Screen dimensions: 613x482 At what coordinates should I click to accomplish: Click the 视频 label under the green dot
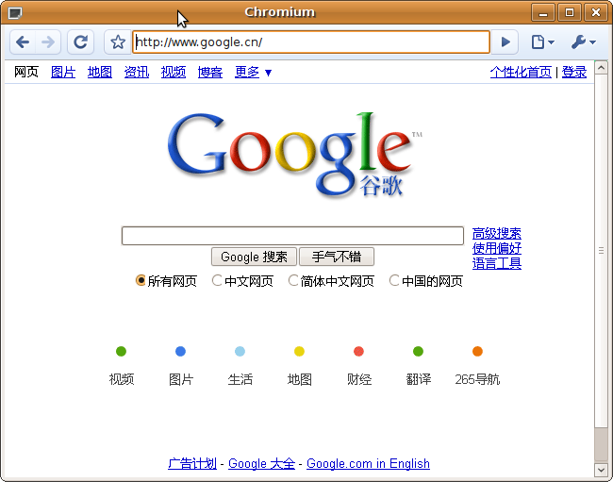pyautogui.click(x=122, y=379)
